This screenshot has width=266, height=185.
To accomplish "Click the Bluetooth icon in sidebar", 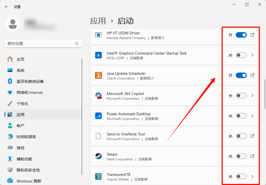I will [10, 81].
